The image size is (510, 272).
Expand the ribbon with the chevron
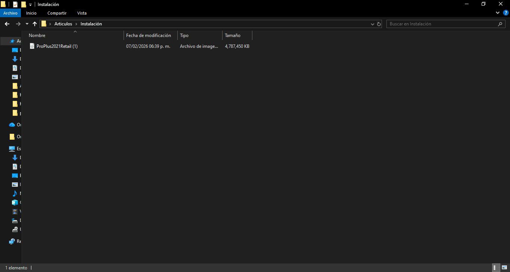pyautogui.click(x=498, y=13)
